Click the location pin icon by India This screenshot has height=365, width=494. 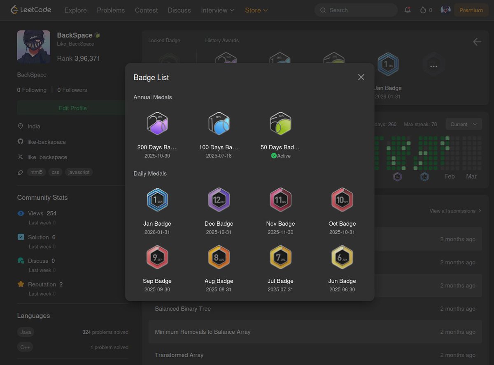point(20,126)
